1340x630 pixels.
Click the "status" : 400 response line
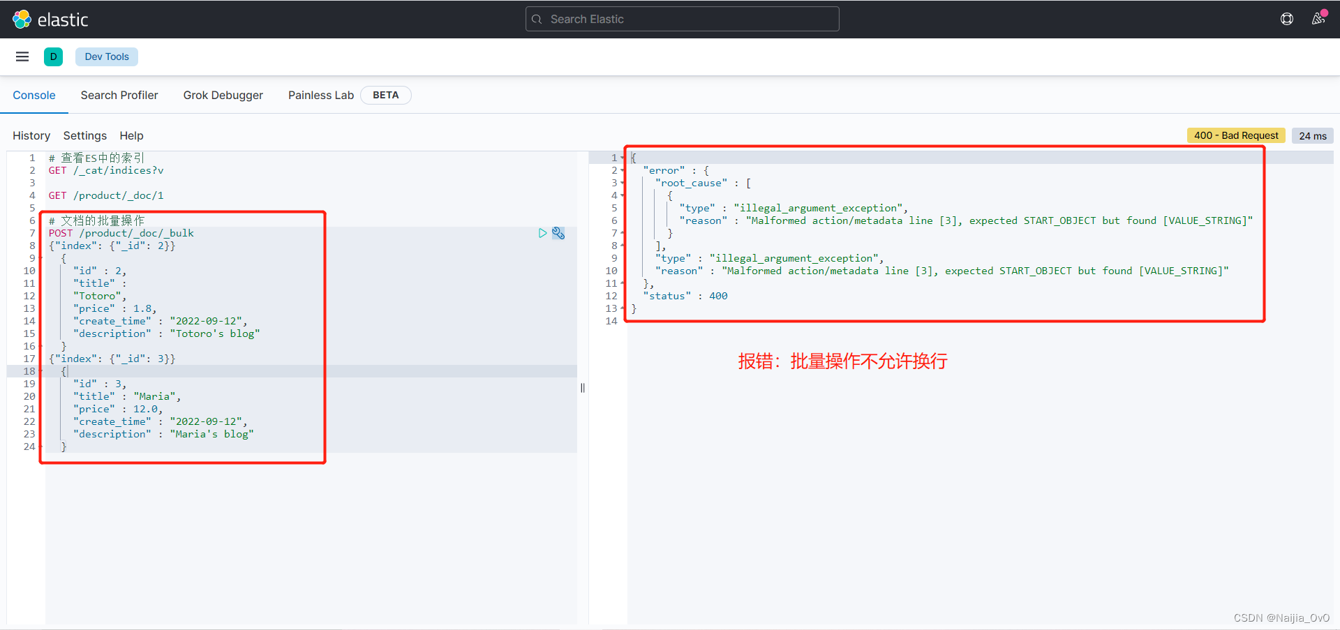[685, 296]
